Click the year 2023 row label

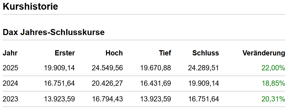10,99
